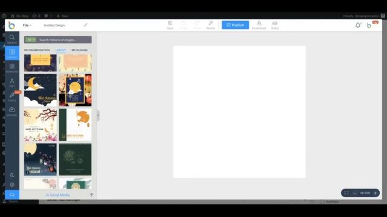Click the zoom percentage value
Image resolution: width=387 pixels, height=217 pixels.
click(x=365, y=193)
